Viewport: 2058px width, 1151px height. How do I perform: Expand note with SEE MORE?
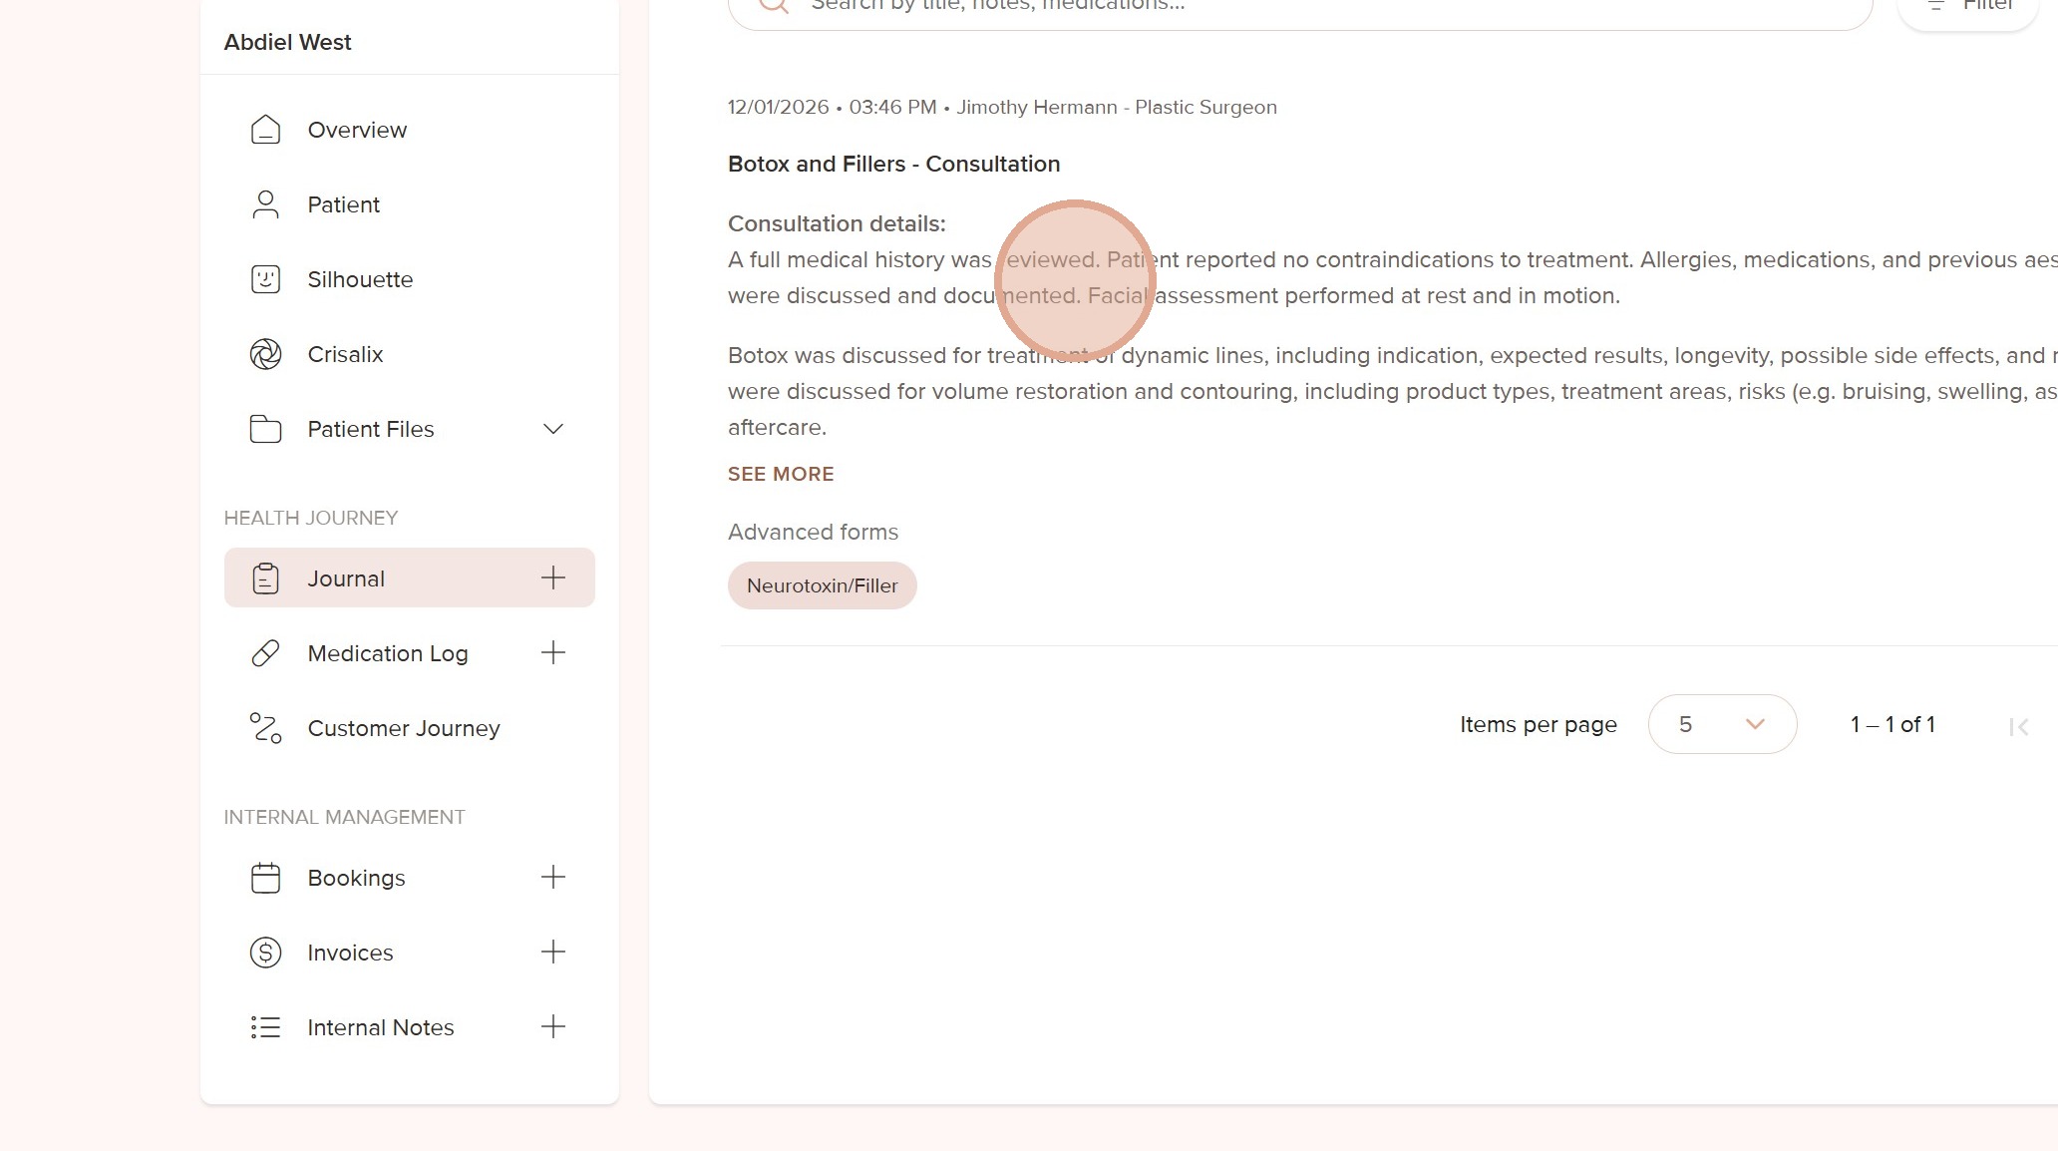pos(780,474)
